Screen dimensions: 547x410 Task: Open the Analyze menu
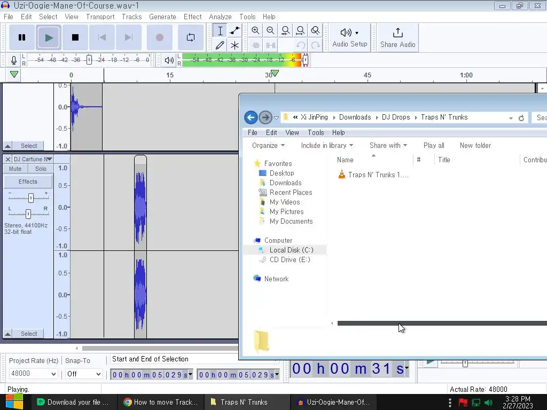tap(220, 17)
